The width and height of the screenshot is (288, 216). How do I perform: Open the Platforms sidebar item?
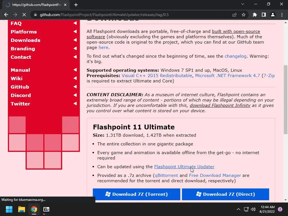pos(24,32)
